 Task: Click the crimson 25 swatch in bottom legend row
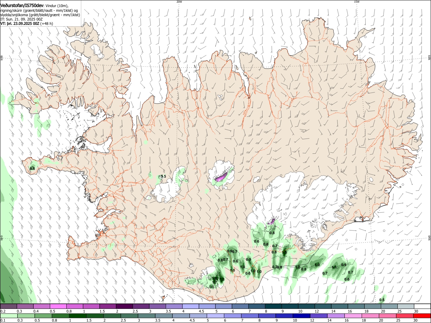404,316
